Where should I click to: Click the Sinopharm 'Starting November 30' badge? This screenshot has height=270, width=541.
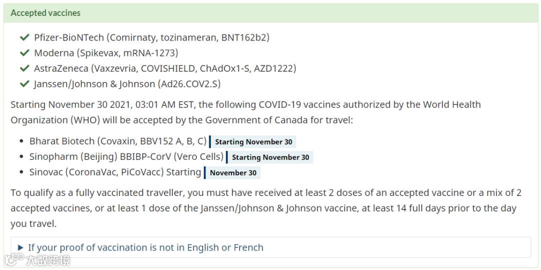point(270,157)
